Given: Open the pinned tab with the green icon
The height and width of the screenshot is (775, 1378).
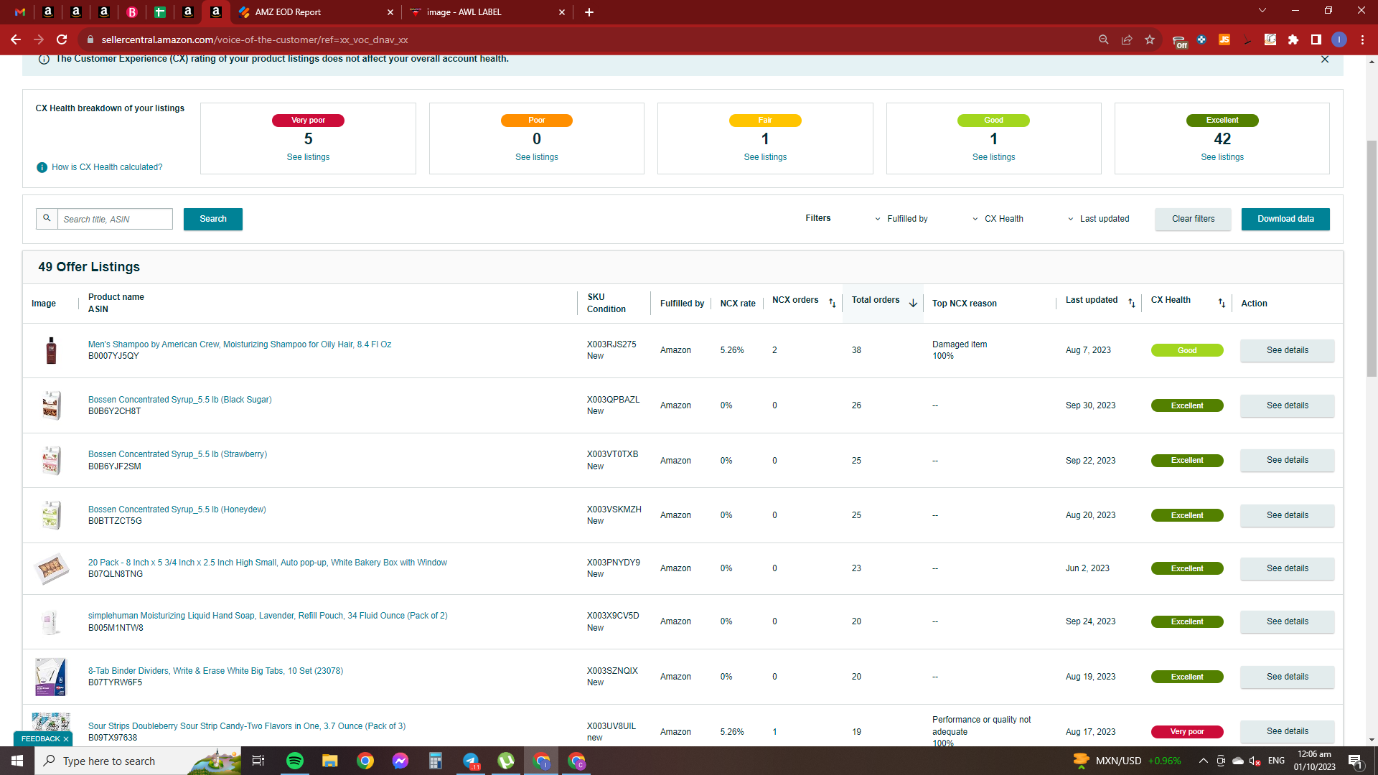Looking at the screenshot, I should (160, 12).
